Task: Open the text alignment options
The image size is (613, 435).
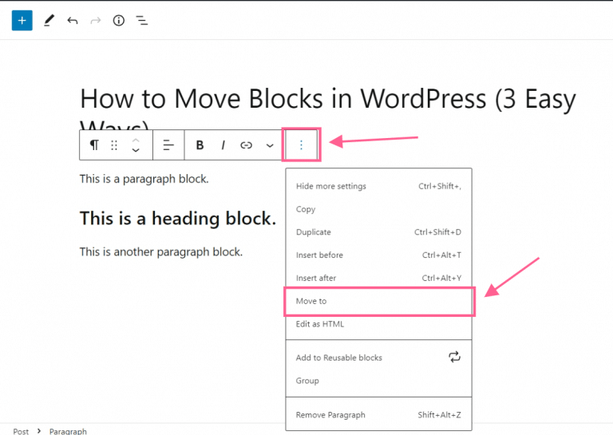Action: [x=168, y=145]
